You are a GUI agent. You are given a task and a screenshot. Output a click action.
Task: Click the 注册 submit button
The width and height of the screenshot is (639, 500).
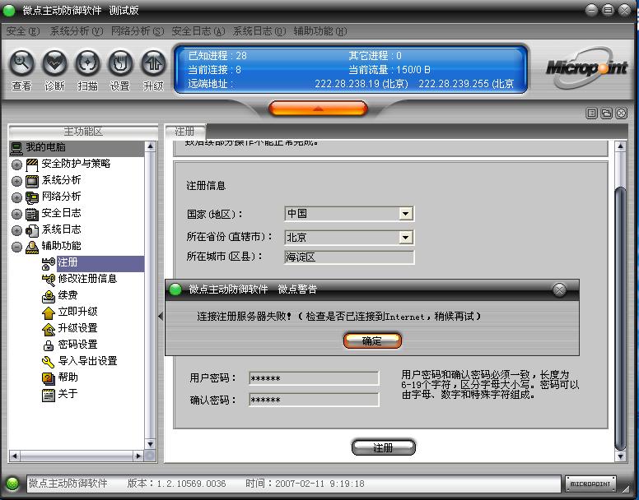384,447
